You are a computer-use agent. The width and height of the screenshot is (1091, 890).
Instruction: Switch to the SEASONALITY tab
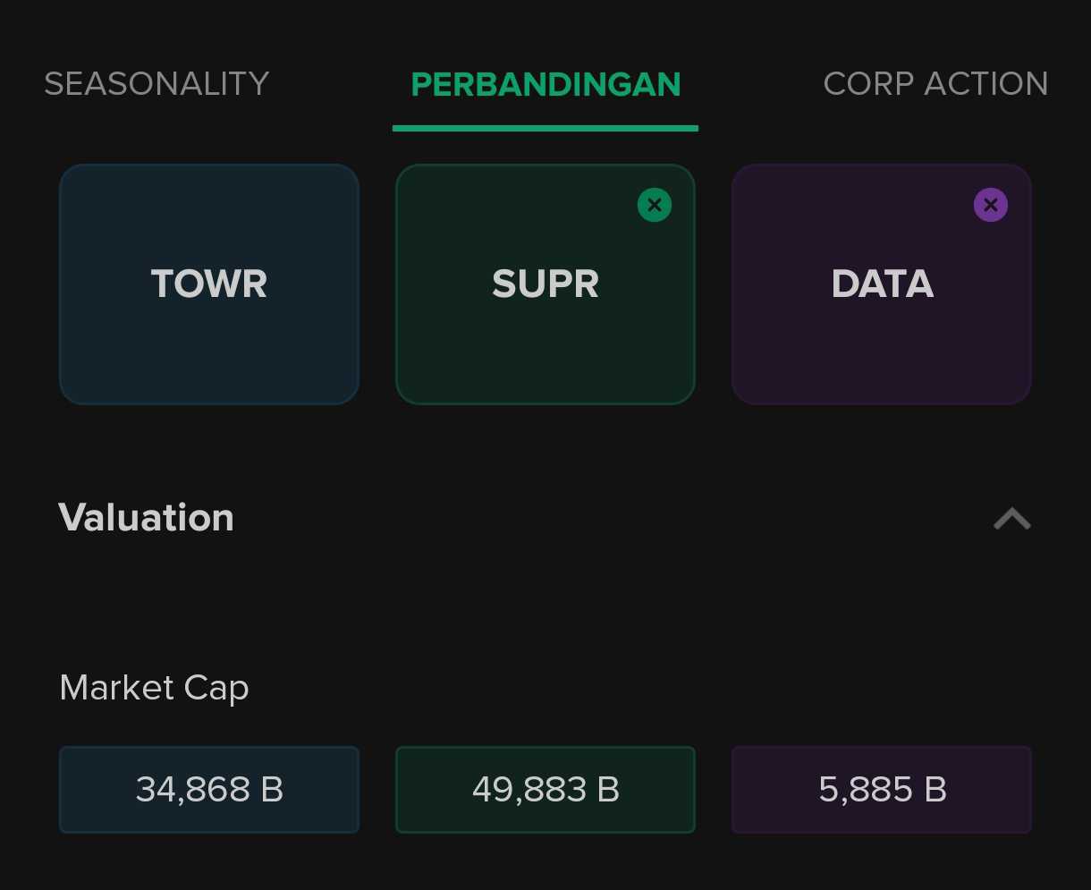coord(156,84)
